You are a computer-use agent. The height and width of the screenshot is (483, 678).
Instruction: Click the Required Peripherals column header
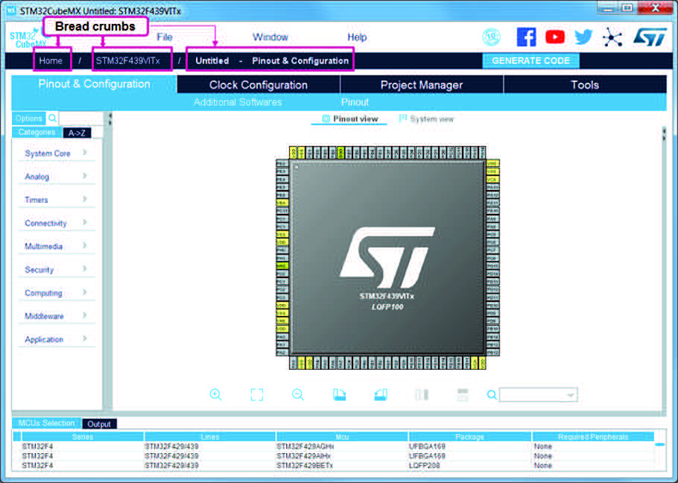(593, 437)
